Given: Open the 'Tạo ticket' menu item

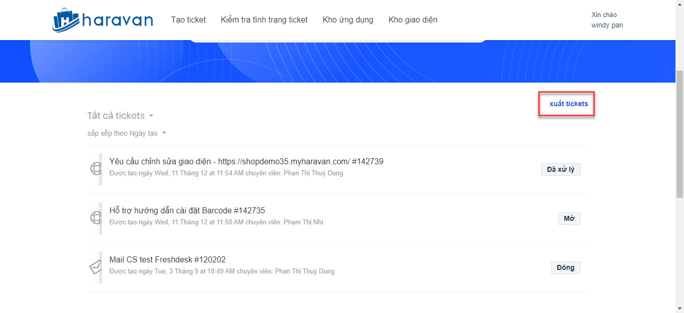Looking at the screenshot, I should coord(188,20).
